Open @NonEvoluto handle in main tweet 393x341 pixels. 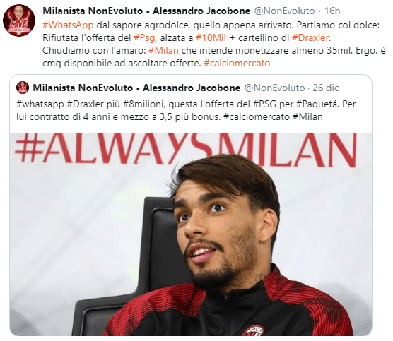click(284, 11)
